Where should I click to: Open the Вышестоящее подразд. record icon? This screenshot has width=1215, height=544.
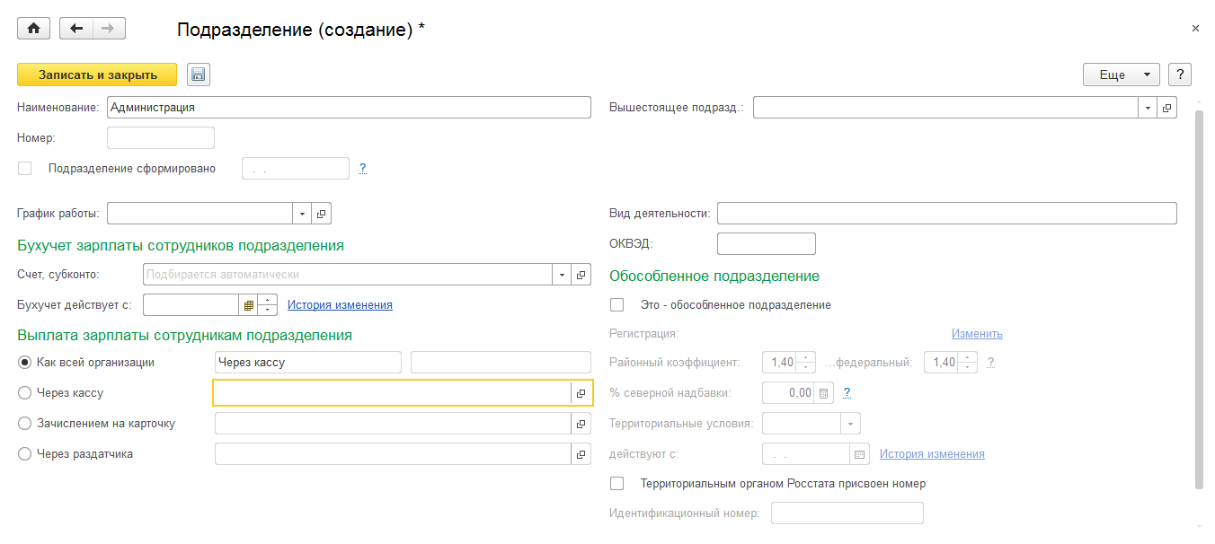1166,108
